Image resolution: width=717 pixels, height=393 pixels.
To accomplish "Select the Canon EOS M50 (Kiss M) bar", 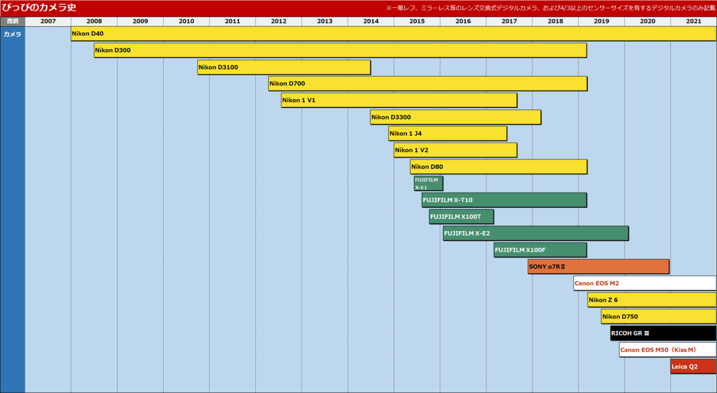I will 668,349.
